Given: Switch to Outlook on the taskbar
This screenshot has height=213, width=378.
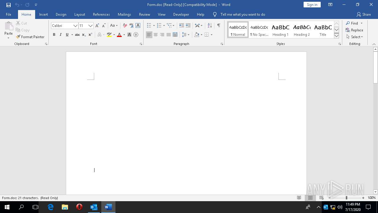Looking at the screenshot, I should pos(94,207).
